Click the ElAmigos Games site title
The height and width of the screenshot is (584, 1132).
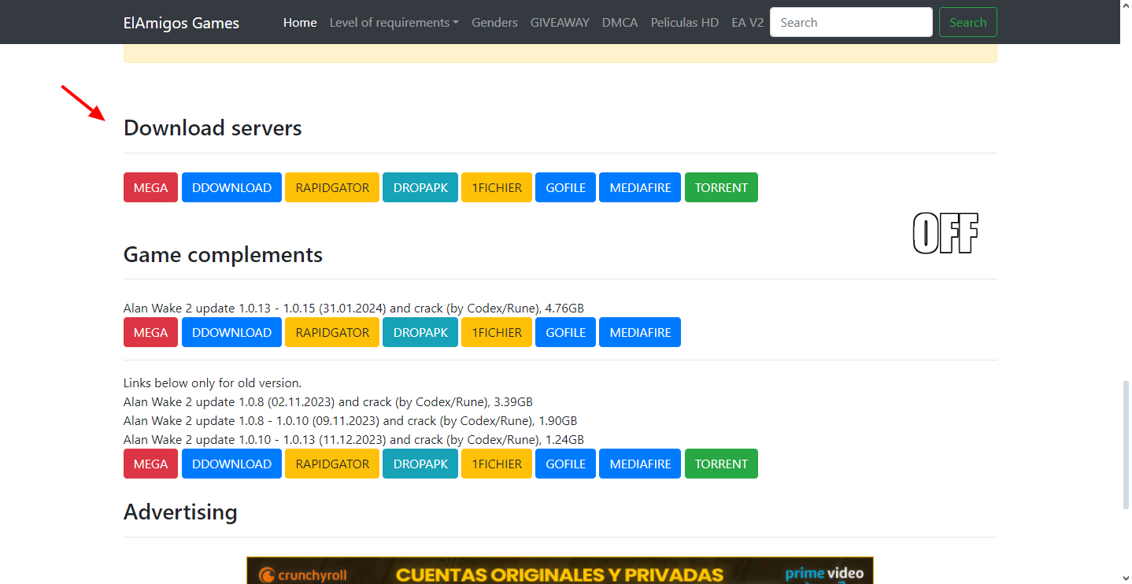point(181,23)
